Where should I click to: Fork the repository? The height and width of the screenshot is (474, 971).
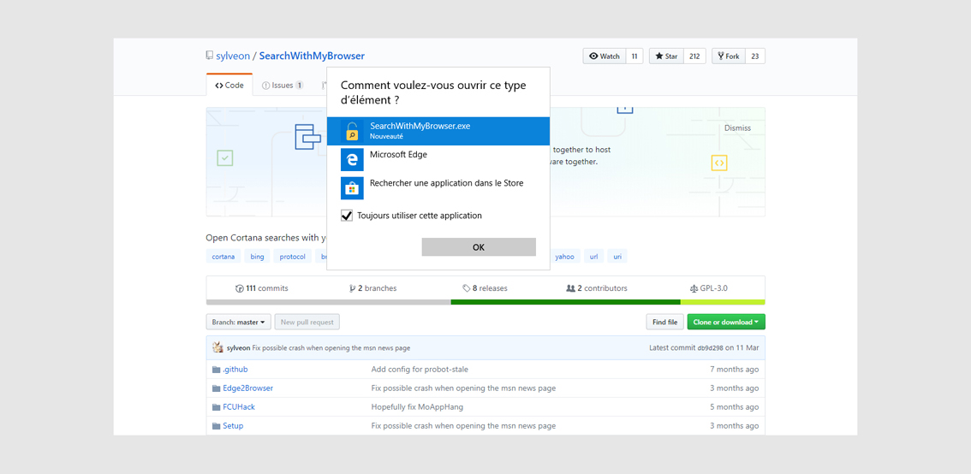point(728,56)
